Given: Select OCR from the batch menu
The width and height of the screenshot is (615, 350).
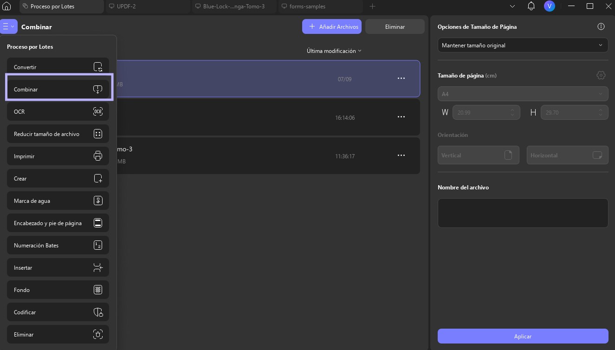Looking at the screenshot, I should point(58,112).
